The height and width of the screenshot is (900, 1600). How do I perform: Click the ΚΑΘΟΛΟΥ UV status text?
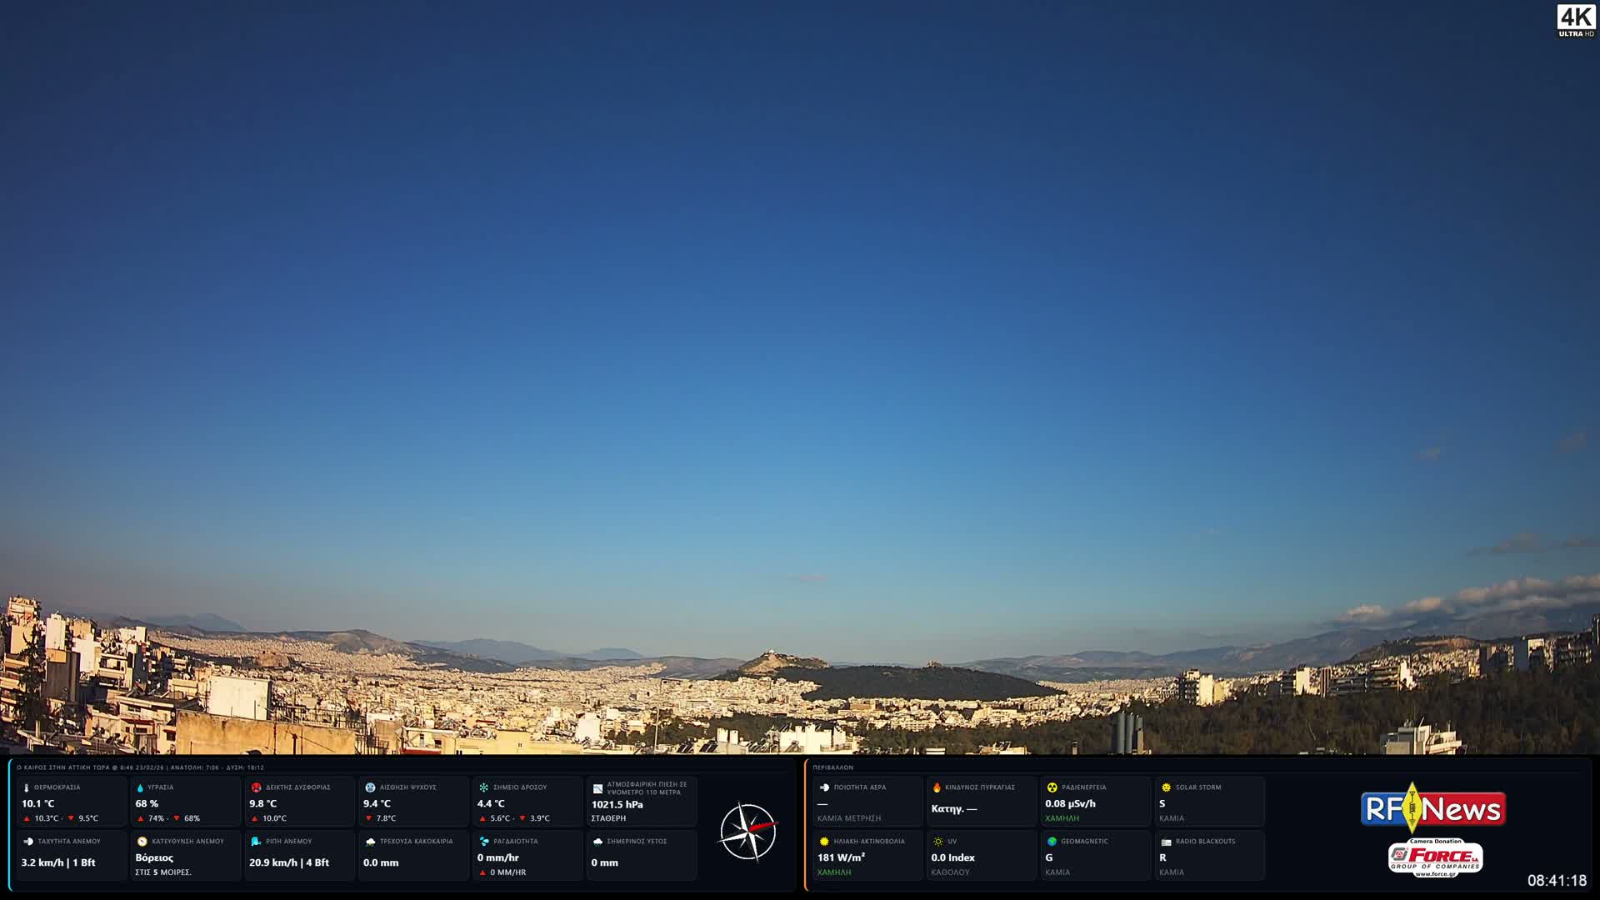[950, 872]
